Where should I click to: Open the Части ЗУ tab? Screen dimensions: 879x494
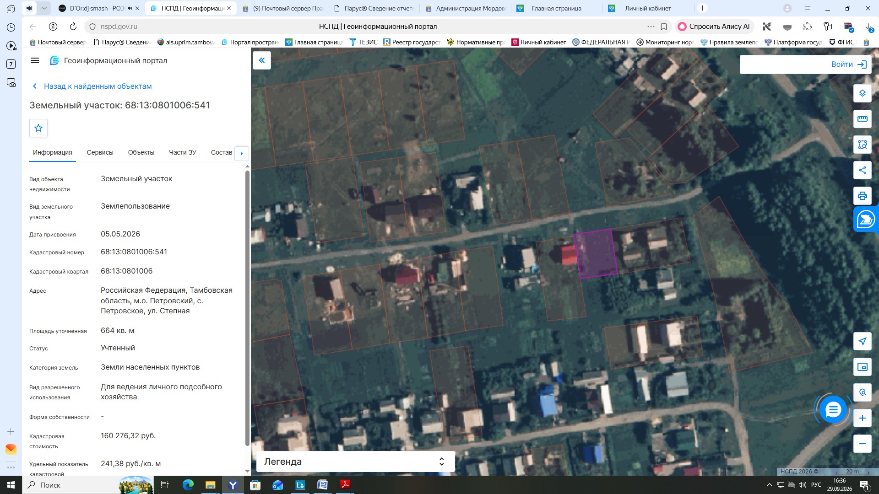tap(183, 152)
